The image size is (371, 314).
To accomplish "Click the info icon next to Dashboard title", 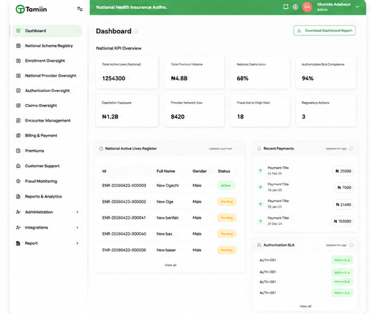I will (136, 31).
